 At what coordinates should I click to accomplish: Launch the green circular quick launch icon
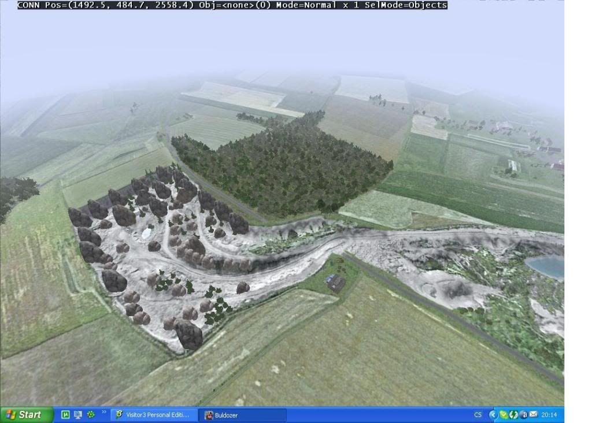point(91,415)
